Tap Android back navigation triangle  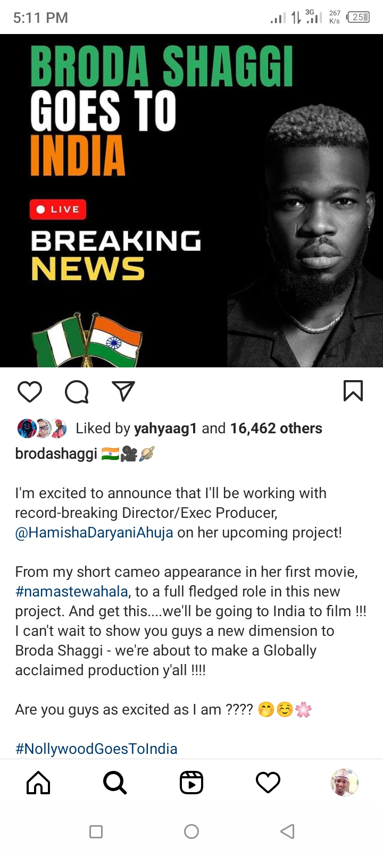coord(287,831)
